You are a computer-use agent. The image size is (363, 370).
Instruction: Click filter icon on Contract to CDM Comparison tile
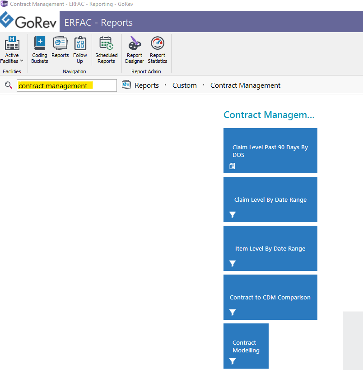coord(233,312)
